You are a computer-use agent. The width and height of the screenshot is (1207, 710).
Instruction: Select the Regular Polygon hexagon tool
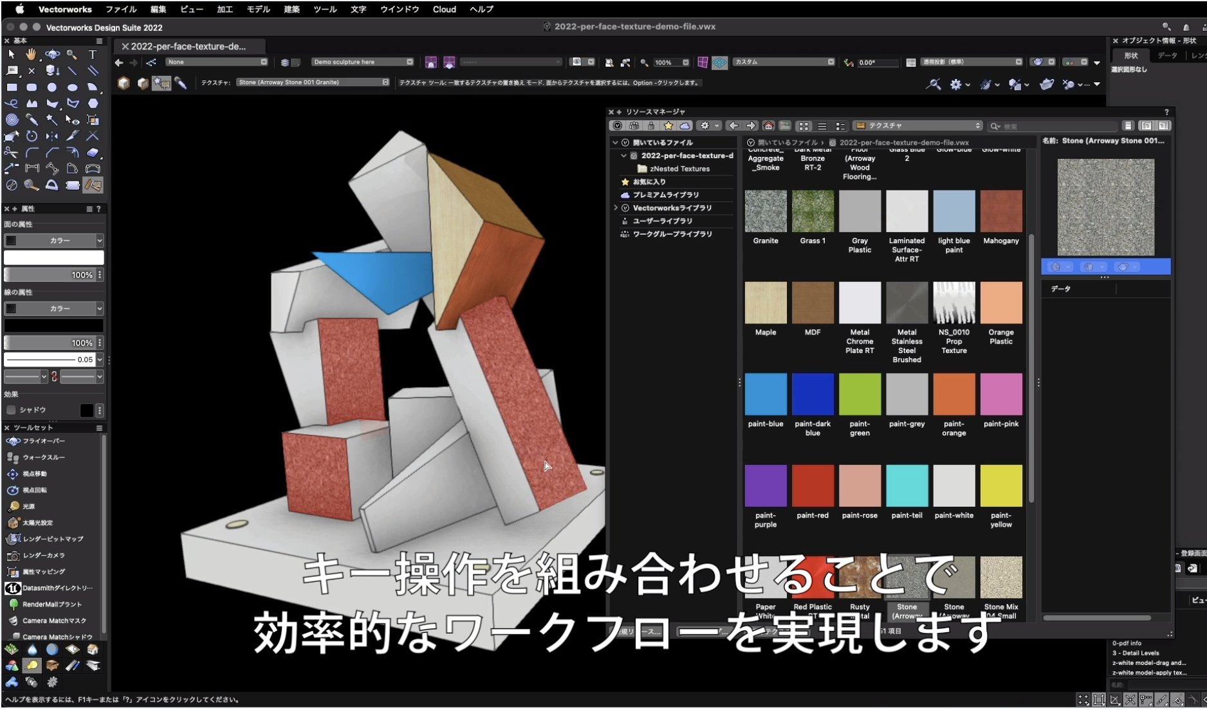(93, 103)
